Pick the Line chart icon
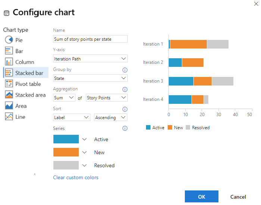This screenshot has width=261, height=205. (x=9, y=117)
